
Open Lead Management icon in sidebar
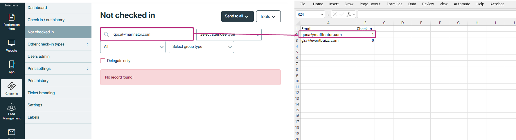pos(12,107)
